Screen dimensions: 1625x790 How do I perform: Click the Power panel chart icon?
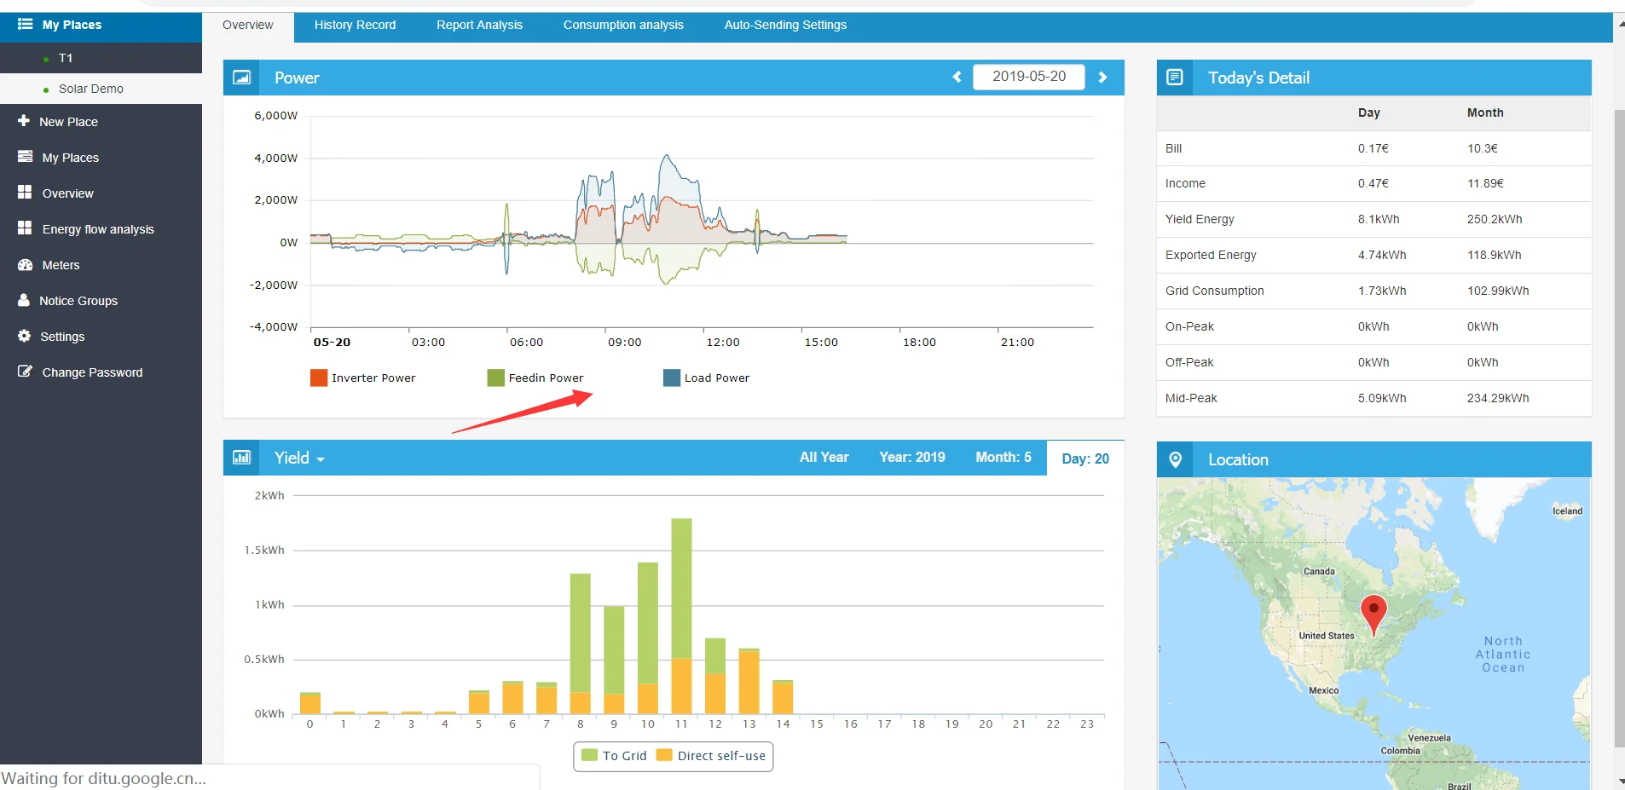[x=242, y=78]
